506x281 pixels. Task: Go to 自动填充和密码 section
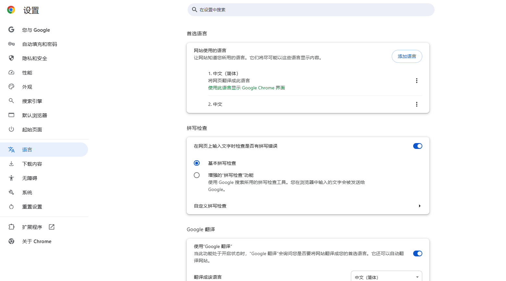coord(44,44)
